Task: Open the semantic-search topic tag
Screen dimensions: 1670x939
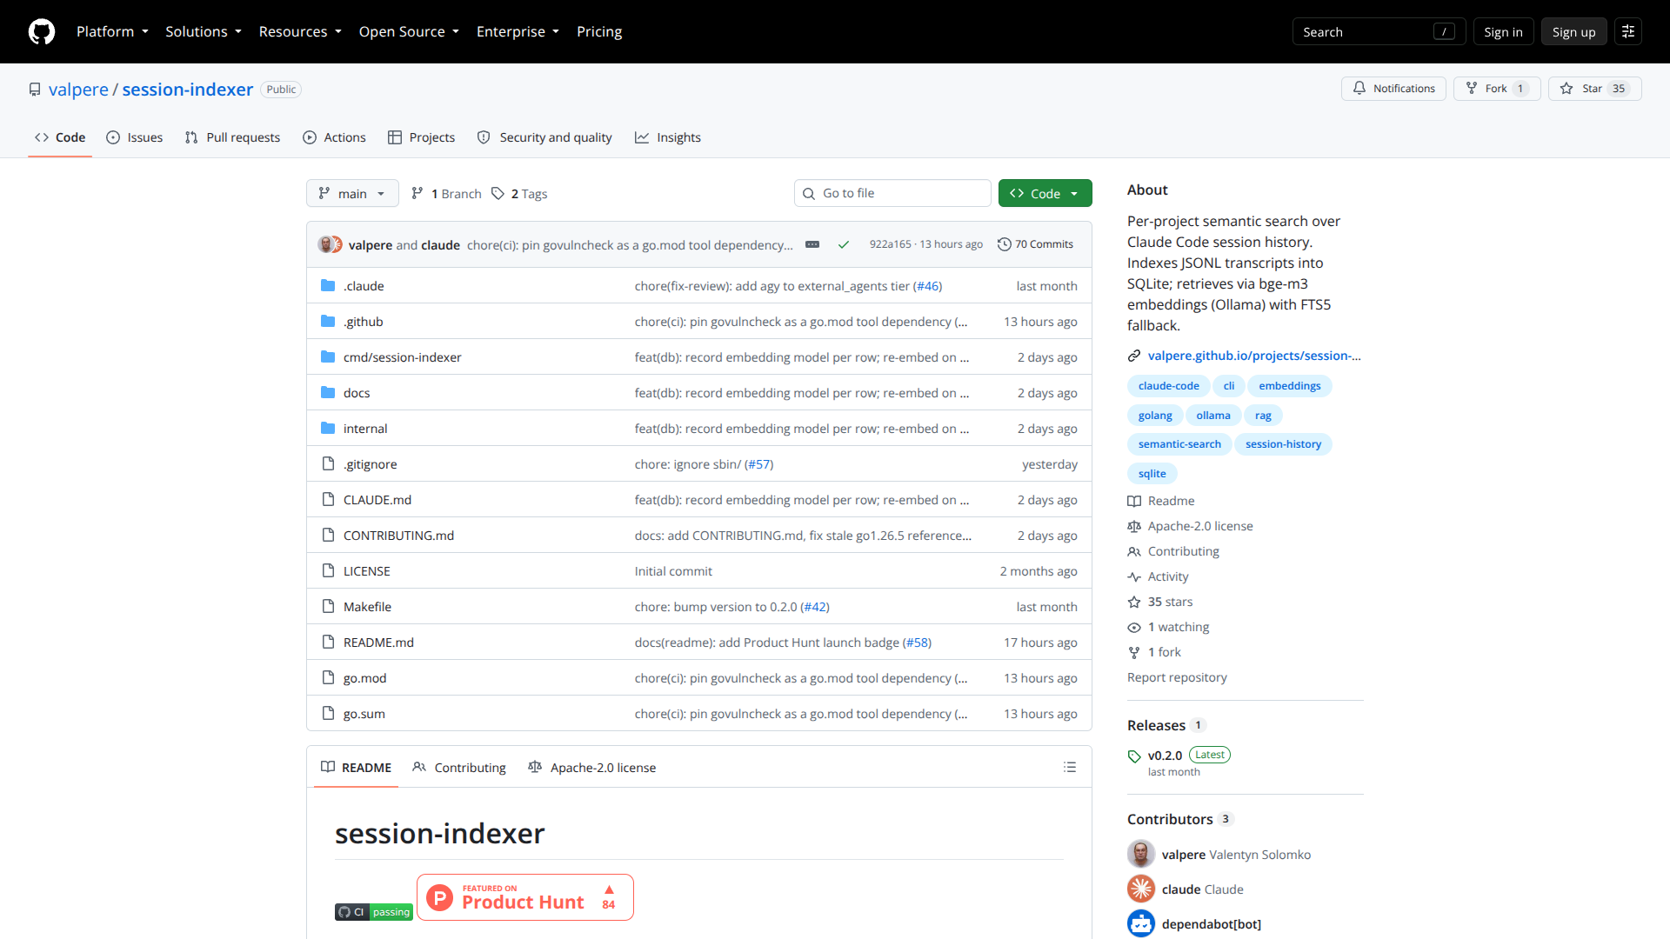Action: click(1179, 444)
